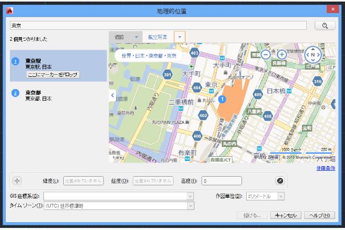This screenshot has height=230, width=345.
Task: Click route shield 406 on map
Action: (x=197, y=136)
